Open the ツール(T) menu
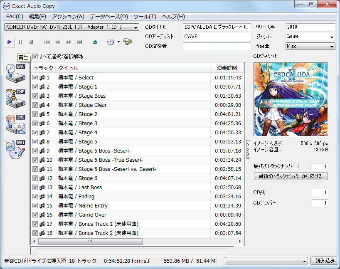 click(145, 17)
